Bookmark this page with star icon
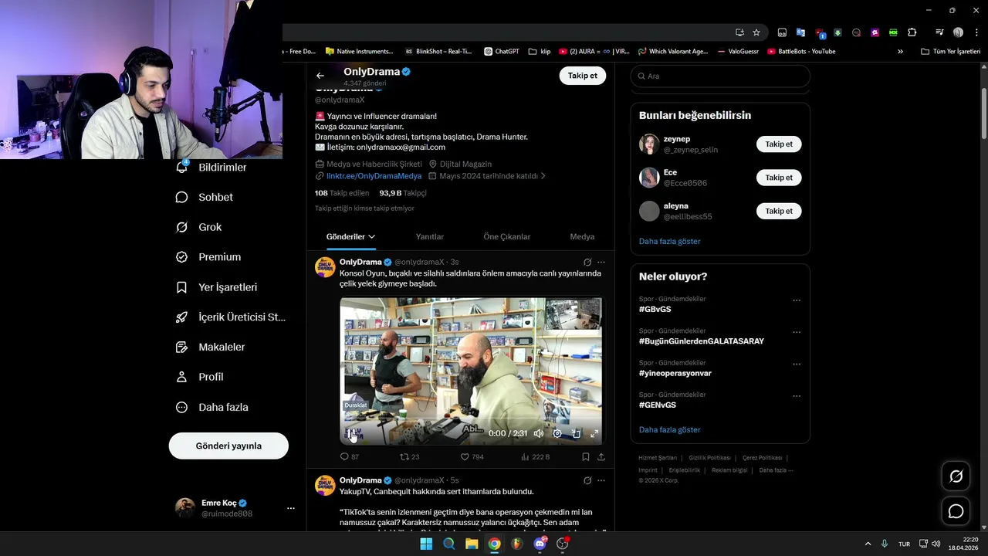Image resolution: width=988 pixels, height=556 pixels. click(756, 32)
